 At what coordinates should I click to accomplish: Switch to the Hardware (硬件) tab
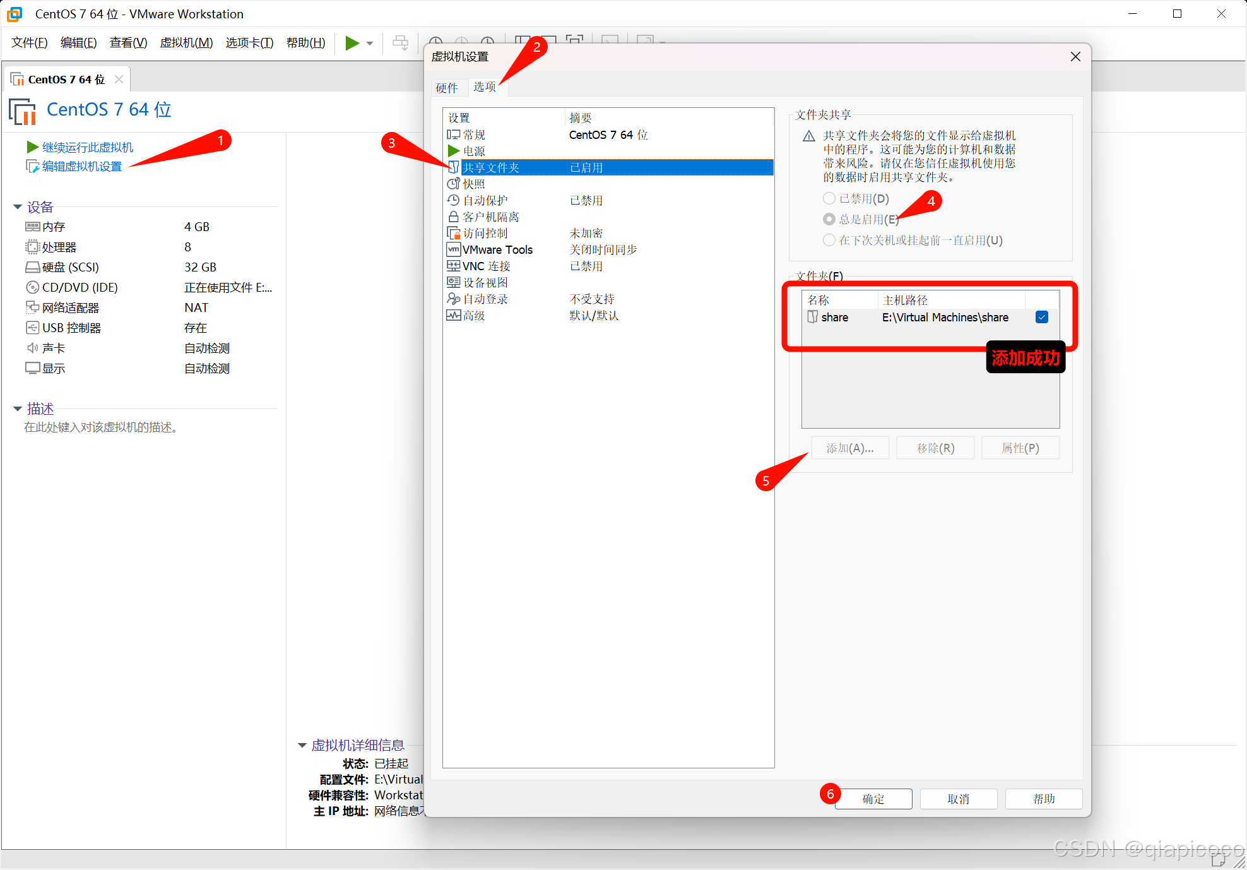tap(447, 88)
